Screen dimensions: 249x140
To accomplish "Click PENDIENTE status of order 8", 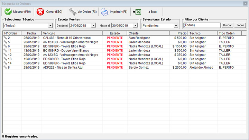I will coord(115,68).
